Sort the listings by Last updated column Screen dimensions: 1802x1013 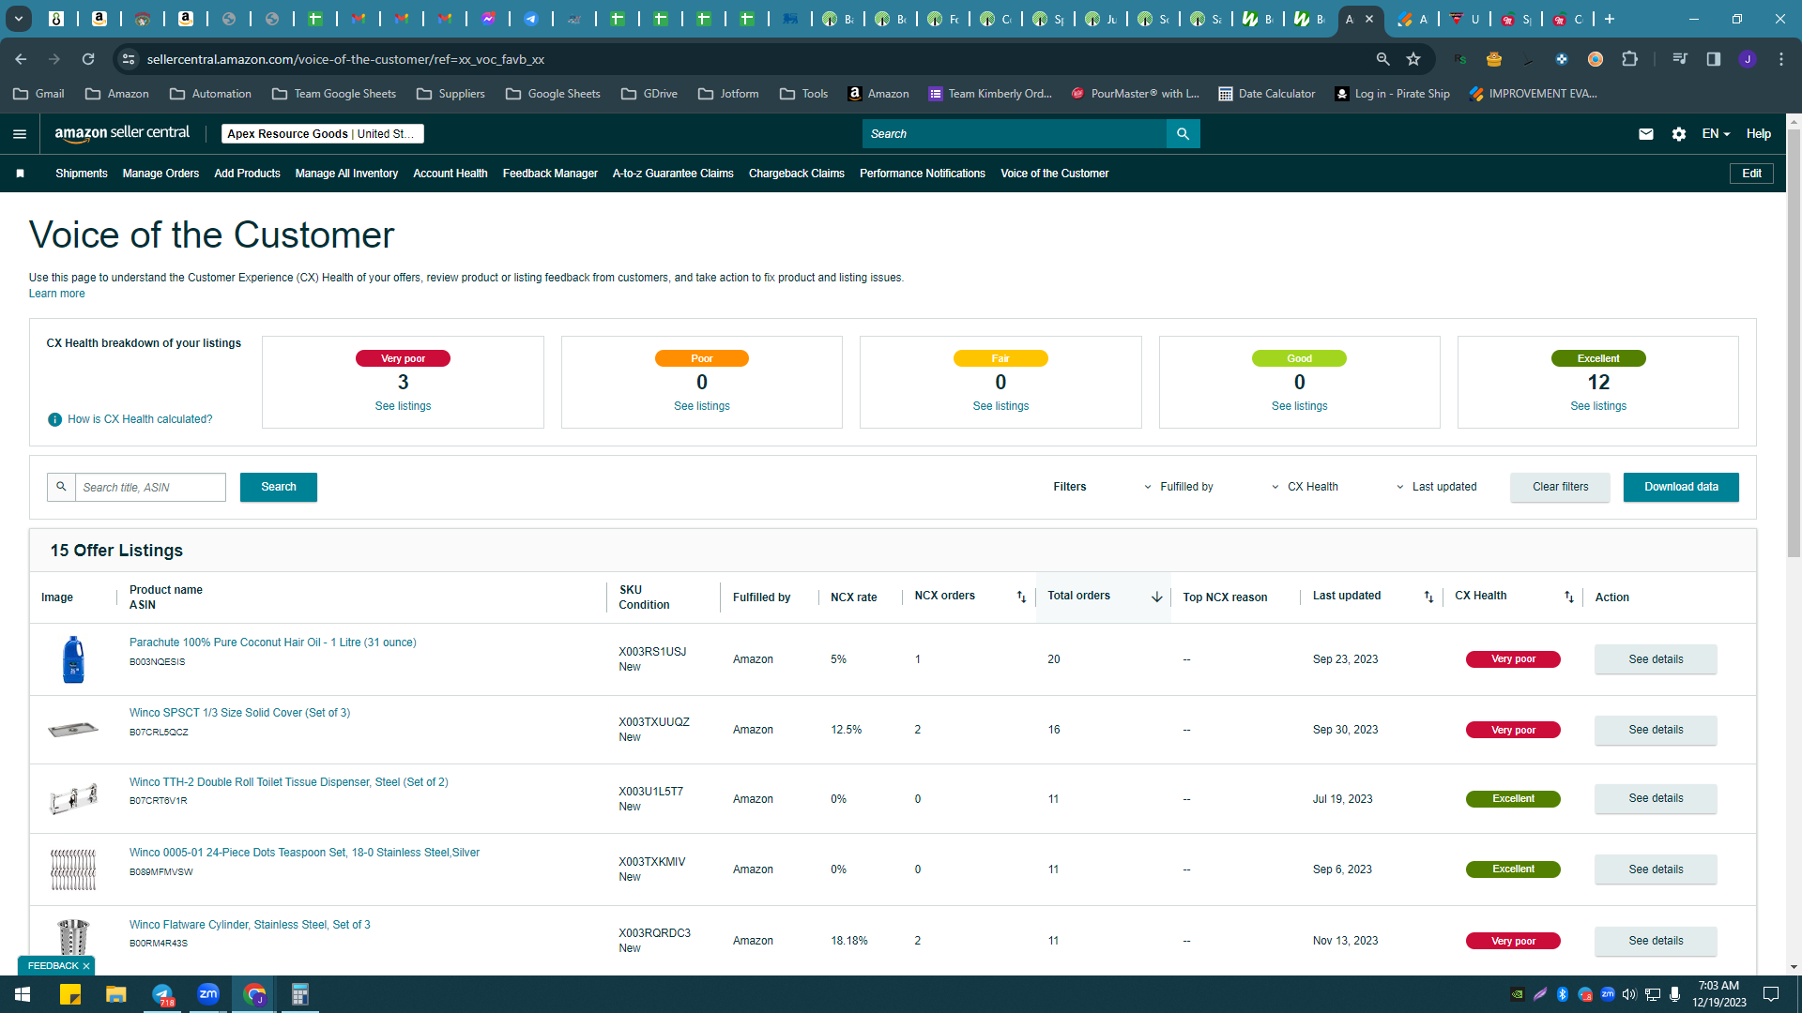coord(1428,597)
